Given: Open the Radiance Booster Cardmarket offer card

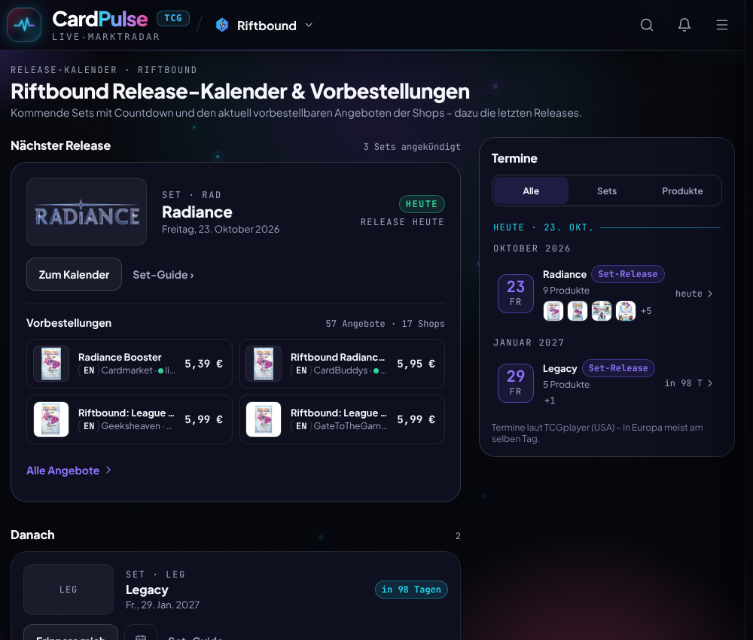Looking at the screenshot, I should tap(130, 364).
